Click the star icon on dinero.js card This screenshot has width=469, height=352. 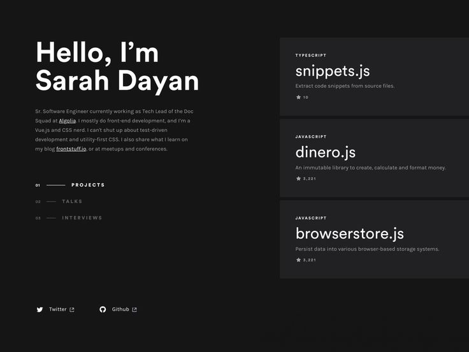298,179
